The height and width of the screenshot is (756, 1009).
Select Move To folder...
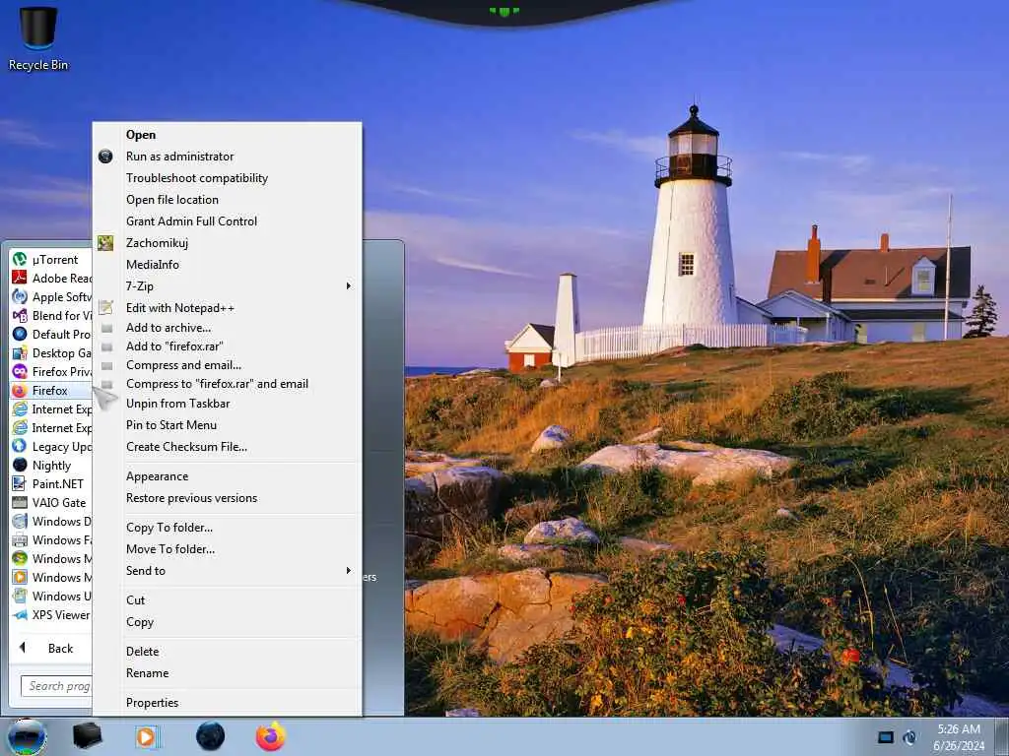(170, 549)
